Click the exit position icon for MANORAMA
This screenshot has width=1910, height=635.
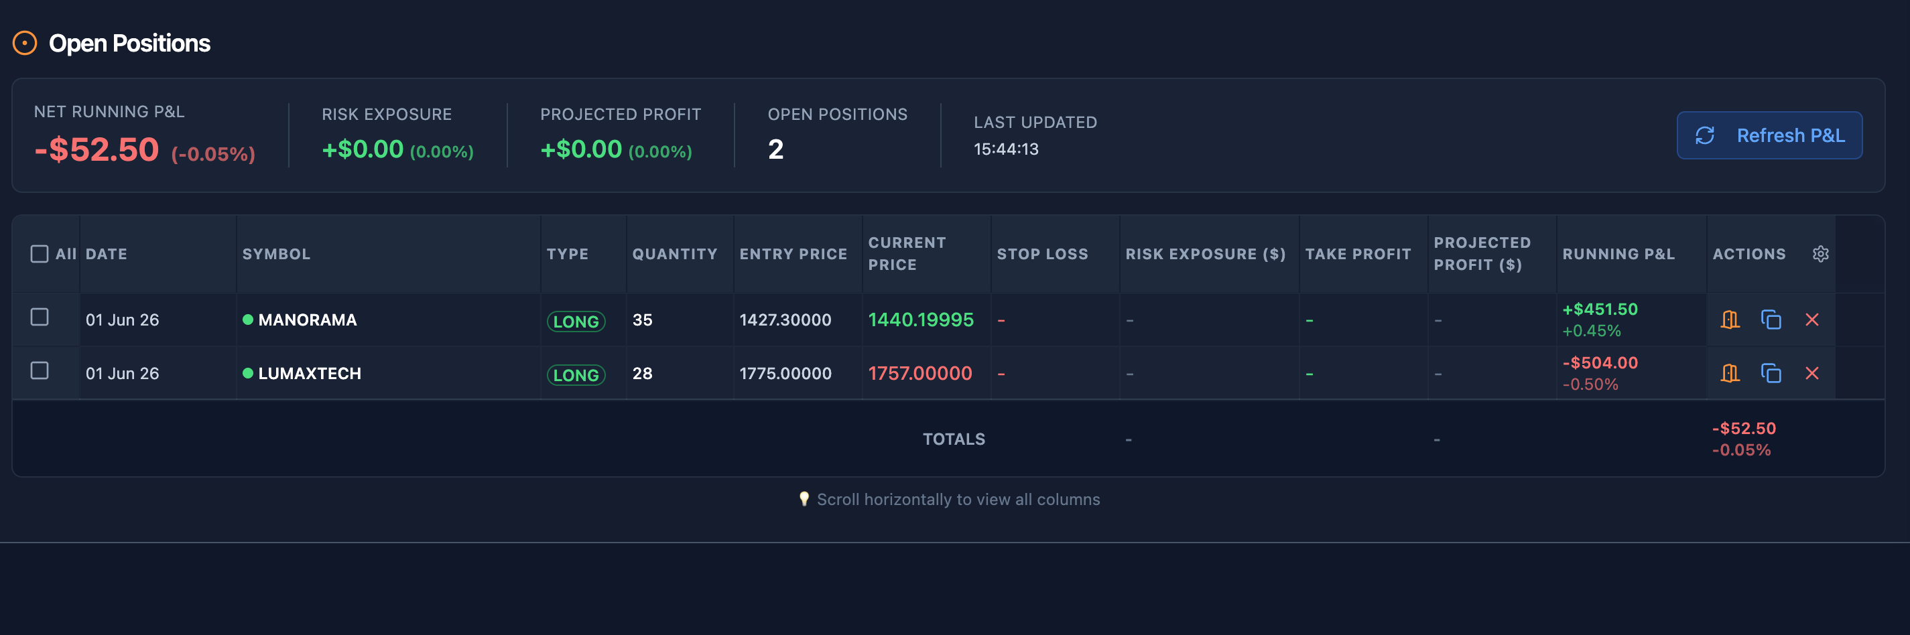[x=1730, y=320]
